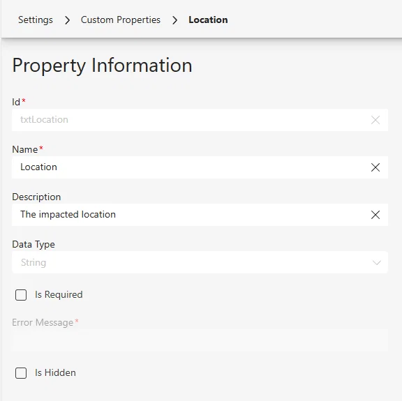
Task: Click the clear icon in Id field
Action: coord(375,120)
